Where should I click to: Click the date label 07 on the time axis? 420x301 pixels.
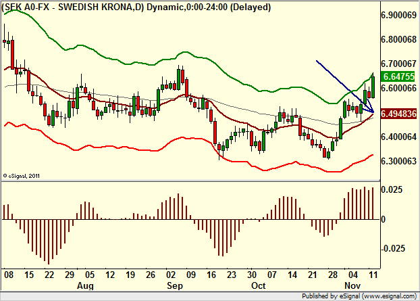pyautogui.click(x=272, y=275)
